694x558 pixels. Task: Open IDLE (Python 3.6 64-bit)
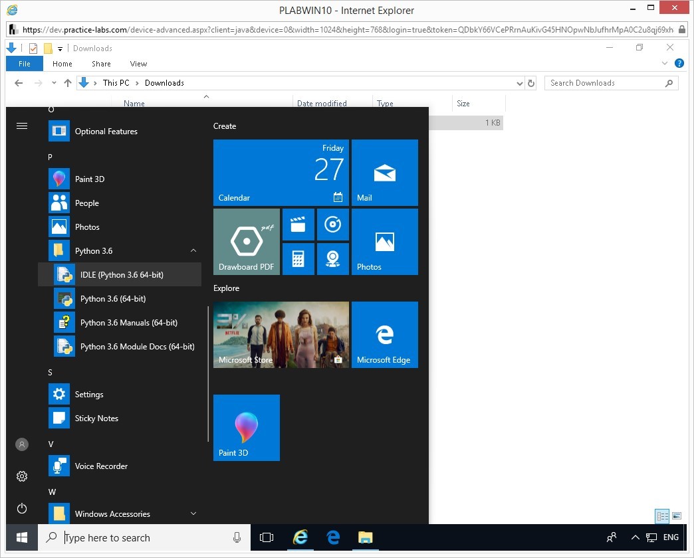121,275
